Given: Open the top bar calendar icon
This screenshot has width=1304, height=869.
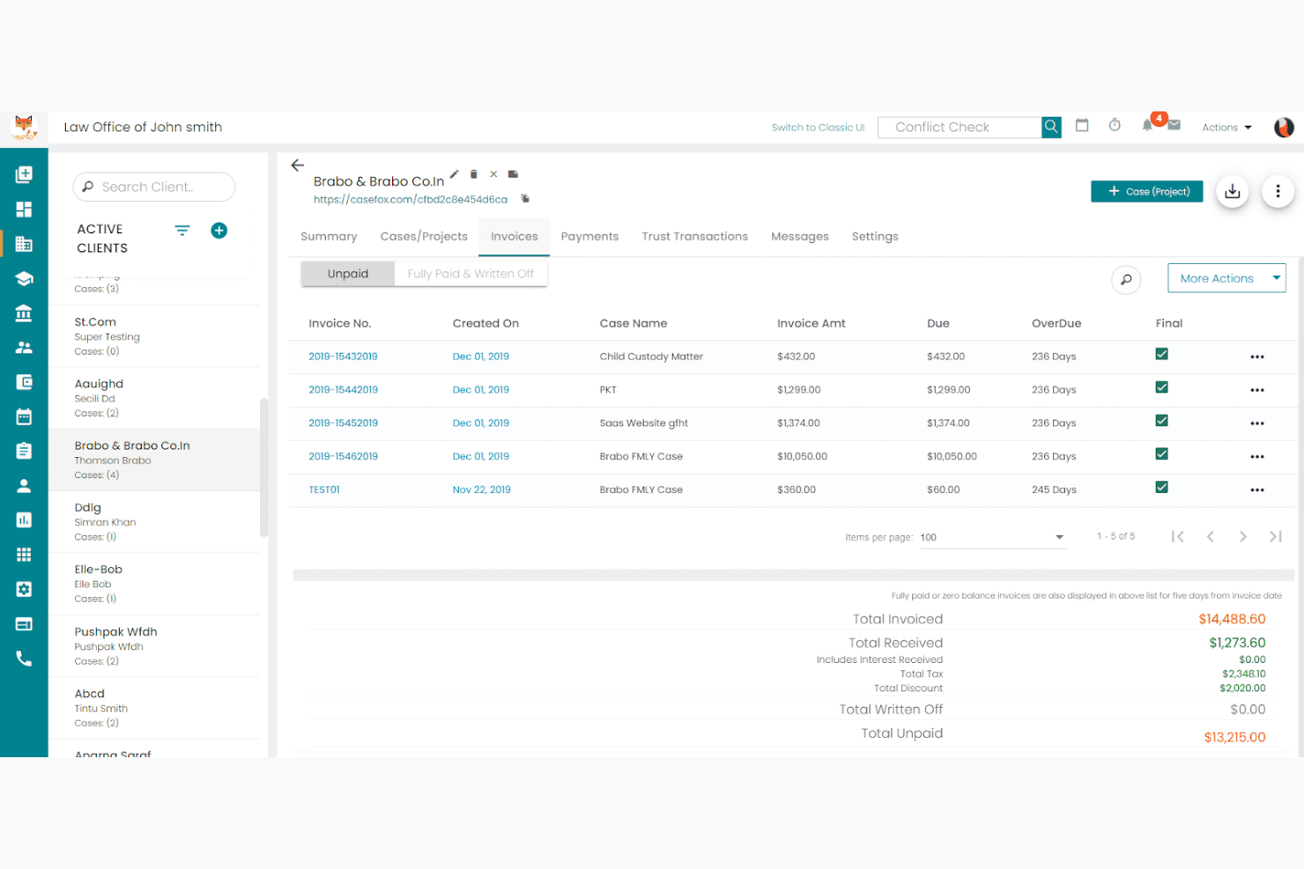Looking at the screenshot, I should [1082, 125].
